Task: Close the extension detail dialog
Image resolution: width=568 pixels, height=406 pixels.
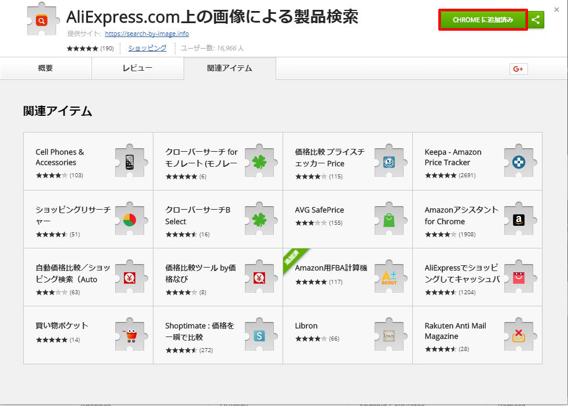Action: click(557, 10)
